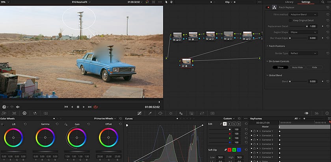Reset the Offset color wheel
331x162 pixels.
pos(120,124)
